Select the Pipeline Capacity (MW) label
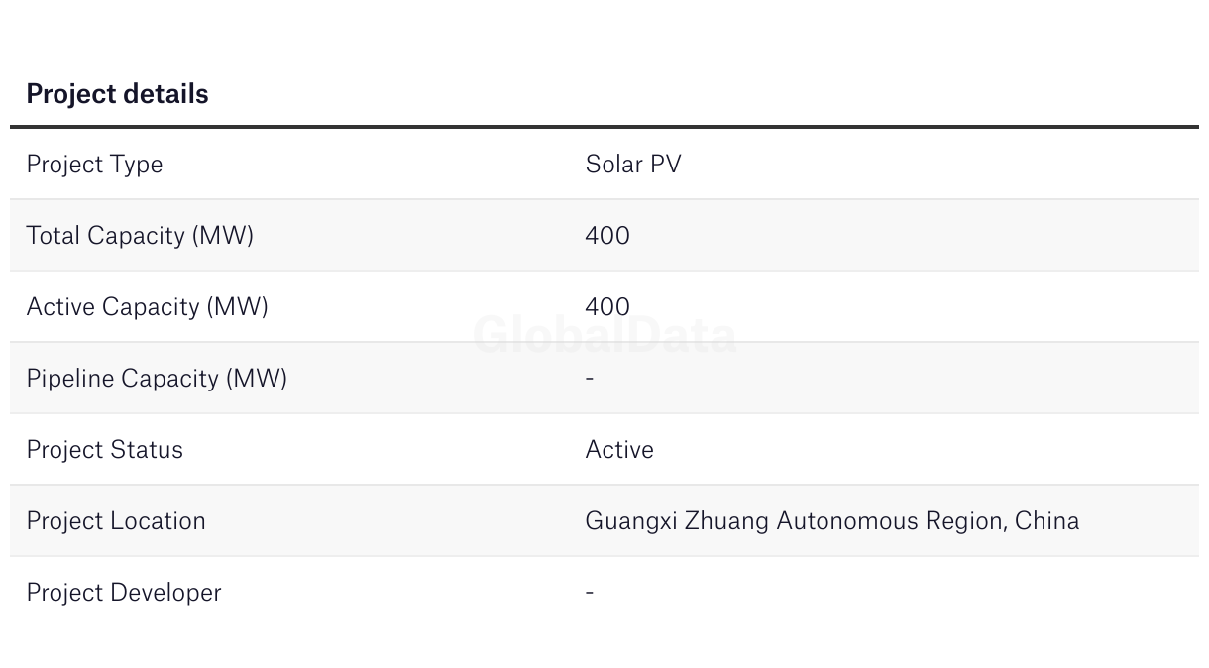 click(x=157, y=379)
